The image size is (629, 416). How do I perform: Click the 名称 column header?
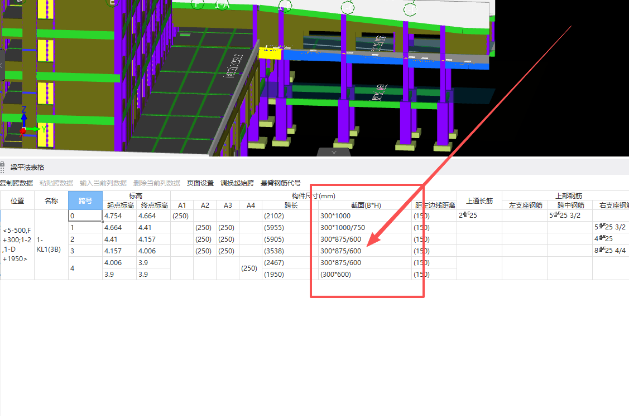[51, 200]
